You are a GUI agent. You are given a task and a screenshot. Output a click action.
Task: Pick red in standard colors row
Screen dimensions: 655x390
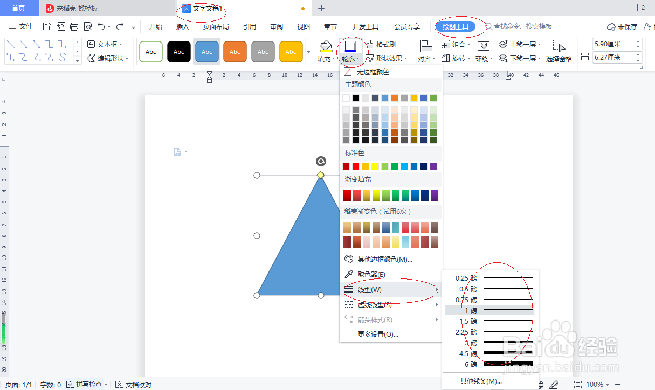click(x=356, y=166)
